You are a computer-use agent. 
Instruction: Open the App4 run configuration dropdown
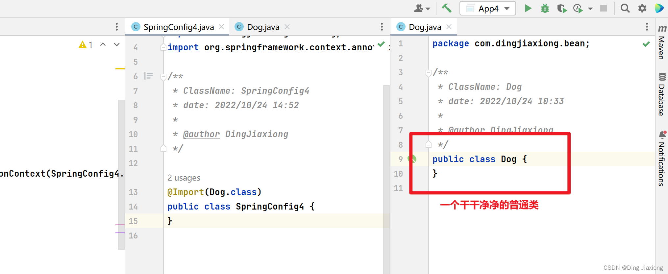click(487, 8)
